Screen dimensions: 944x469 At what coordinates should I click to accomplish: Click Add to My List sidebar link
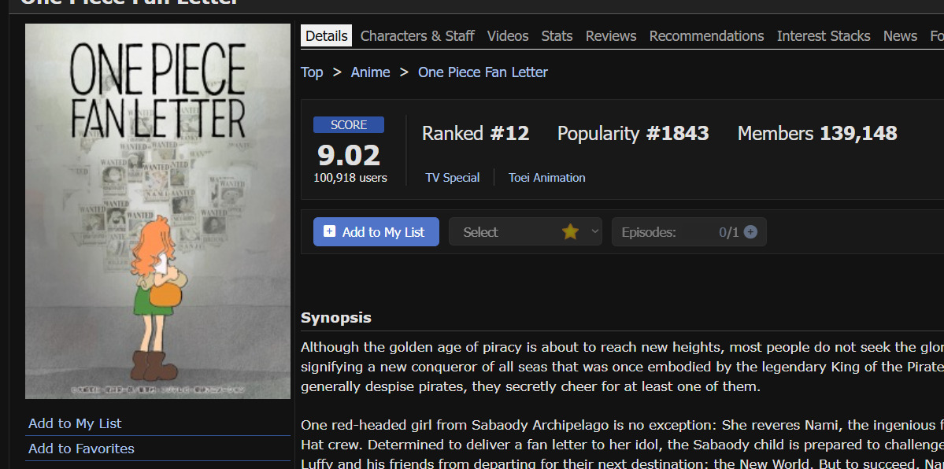(75, 423)
